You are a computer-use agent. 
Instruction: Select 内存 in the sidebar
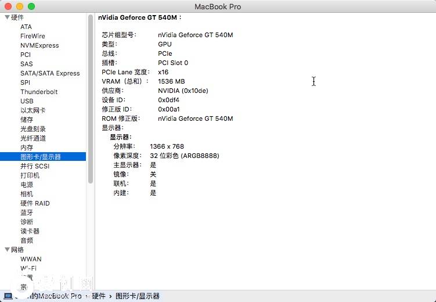coord(27,148)
